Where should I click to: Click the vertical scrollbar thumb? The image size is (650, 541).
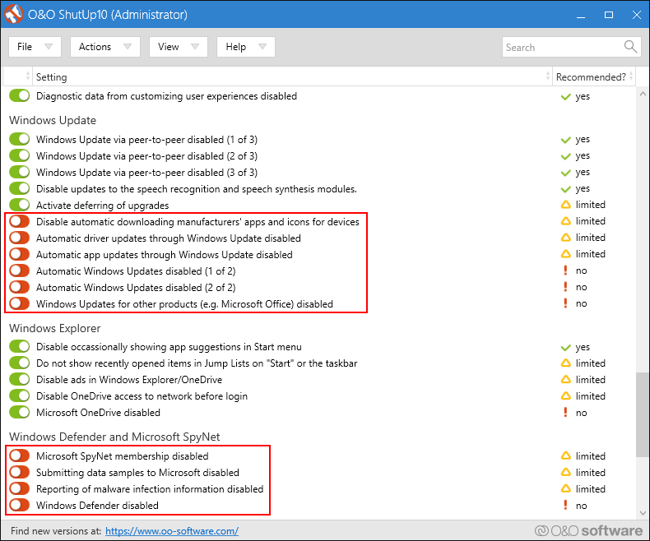click(x=643, y=414)
